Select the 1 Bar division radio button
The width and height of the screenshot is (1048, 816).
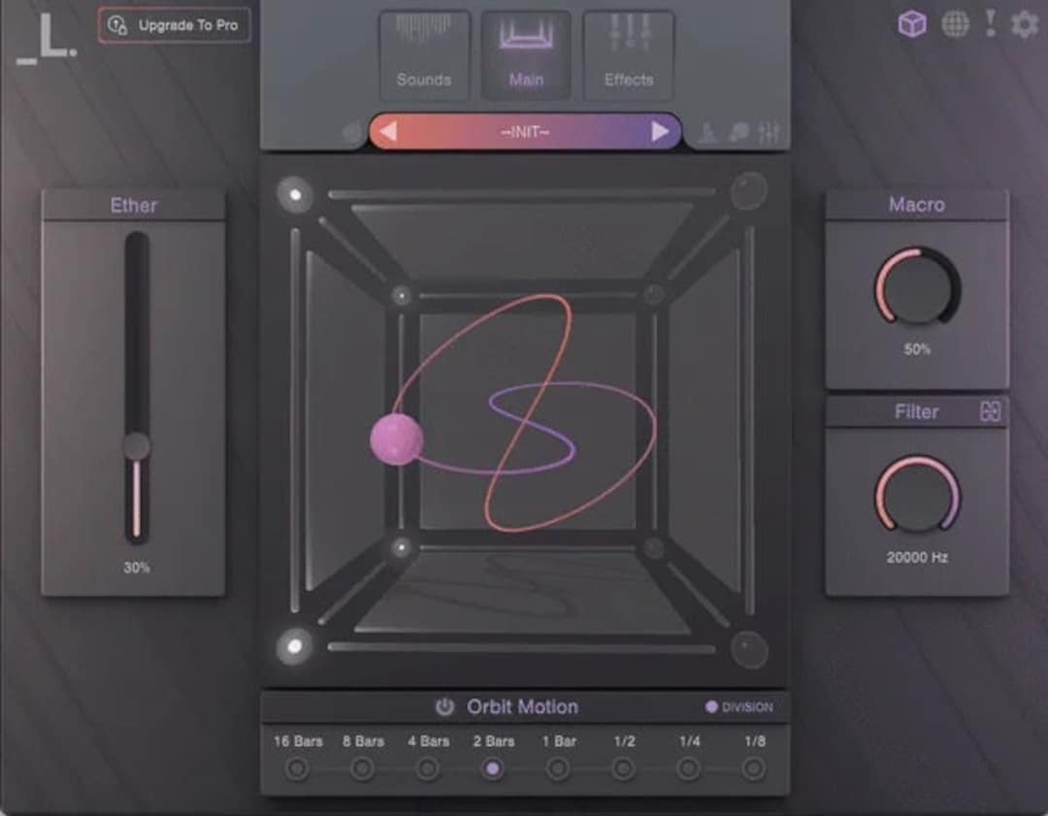(x=559, y=767)
